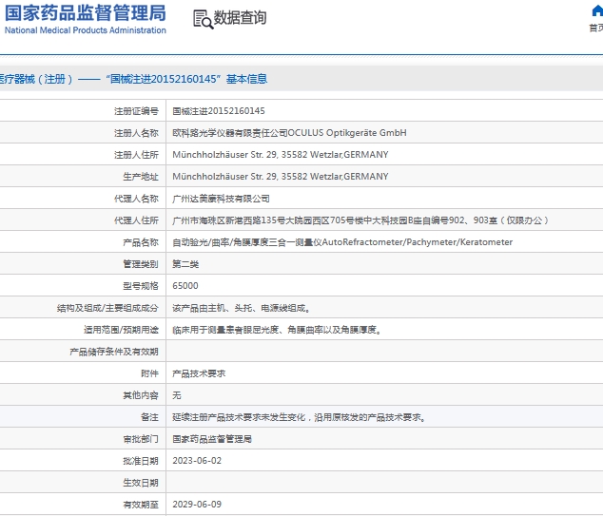
Task: Select the 审批部门 label cell
Action: pyautogui.click(x=141, y=439)
